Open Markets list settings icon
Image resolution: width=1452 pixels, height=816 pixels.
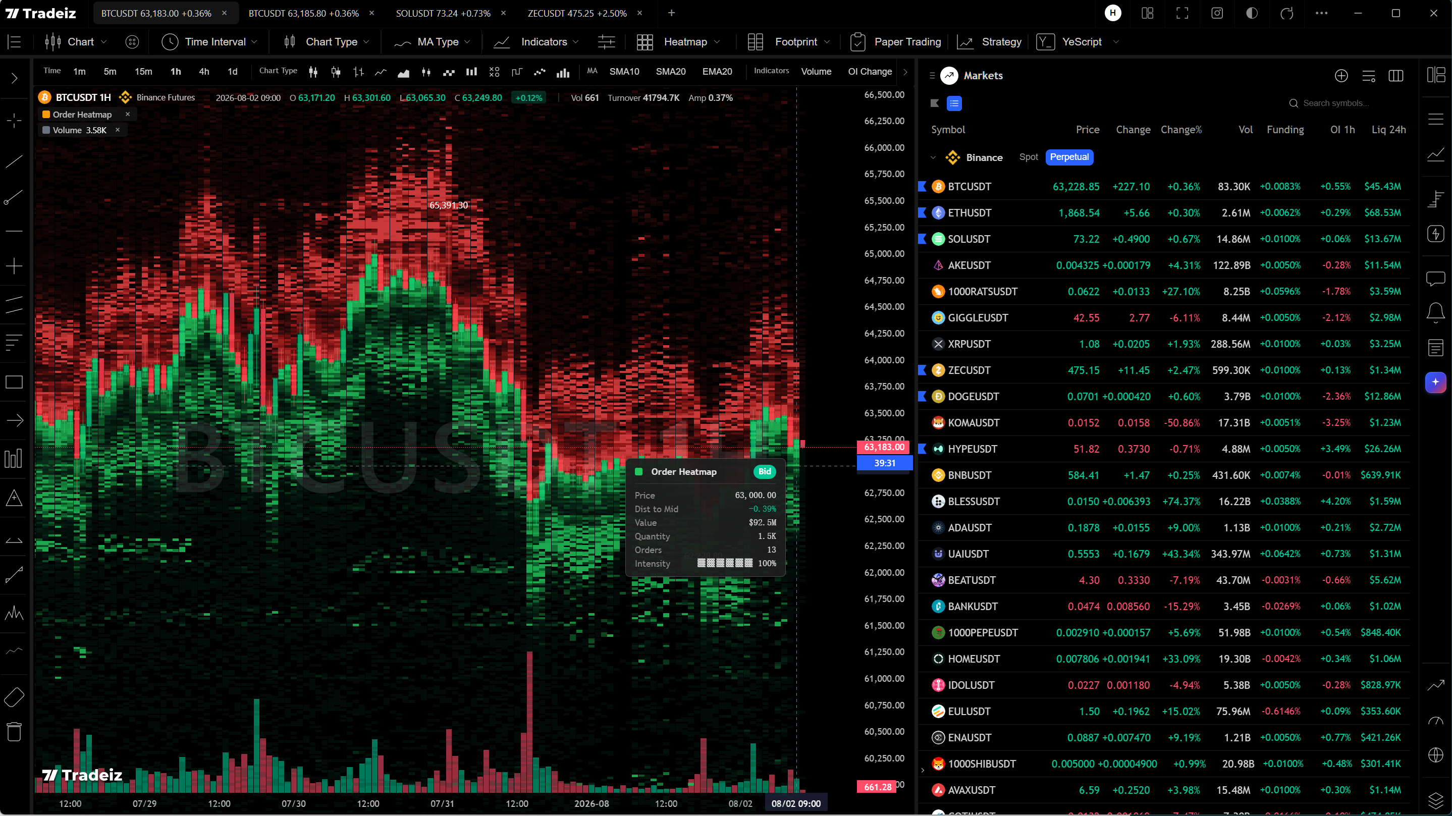1369,76
